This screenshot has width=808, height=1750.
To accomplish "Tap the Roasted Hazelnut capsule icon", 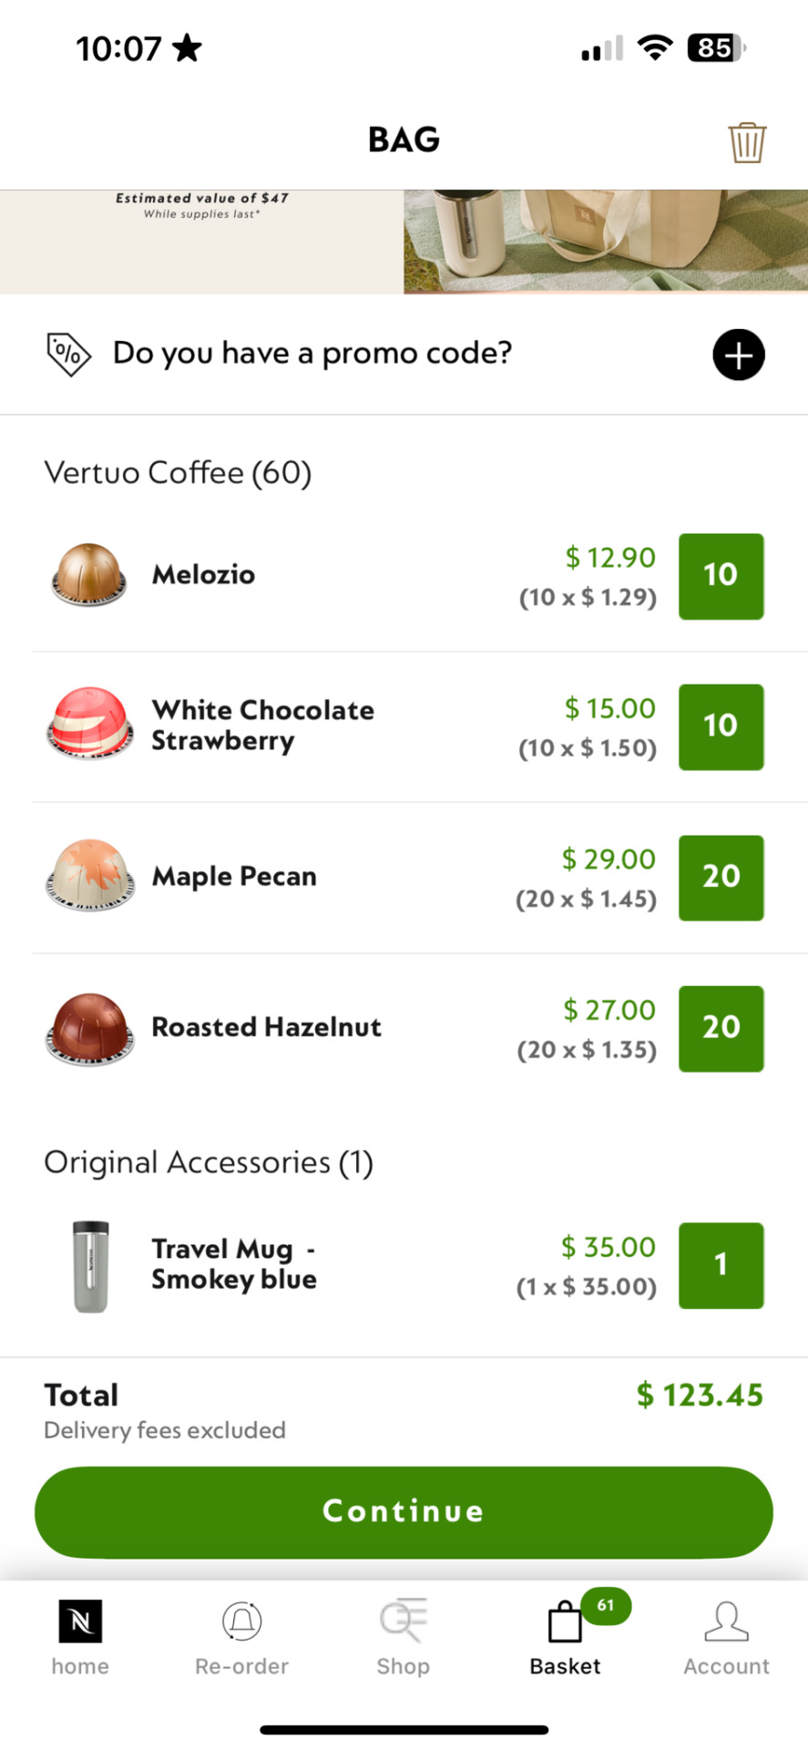I will pos(90,1029).
